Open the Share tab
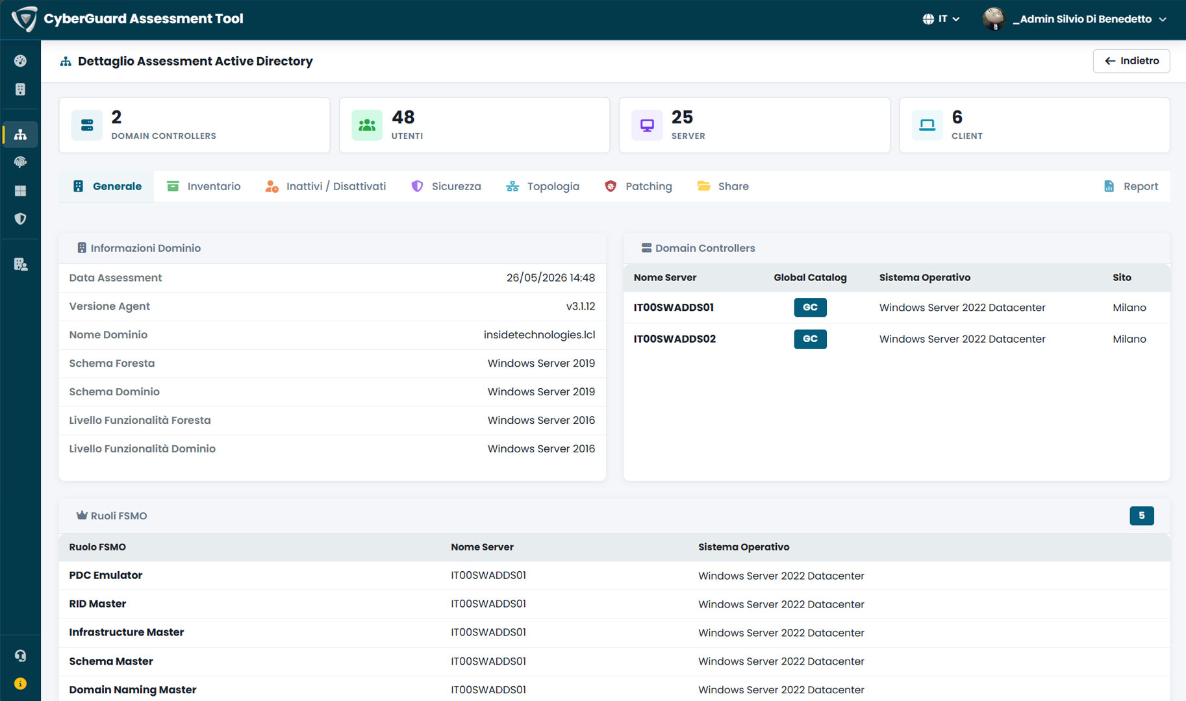Screen dimensions: 1186x701 coord(723,186)
